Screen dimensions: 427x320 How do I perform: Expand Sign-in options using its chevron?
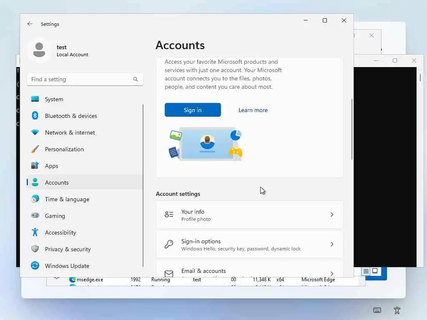tap(332, 244)
